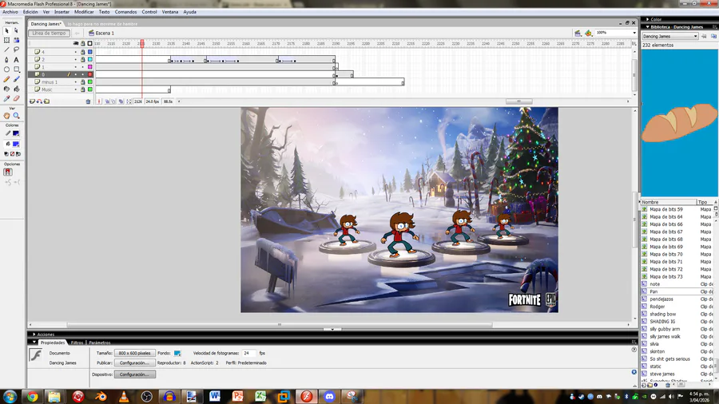Collapse the Biblioteca panel
The image size is (719, 404).
(647, 27)
